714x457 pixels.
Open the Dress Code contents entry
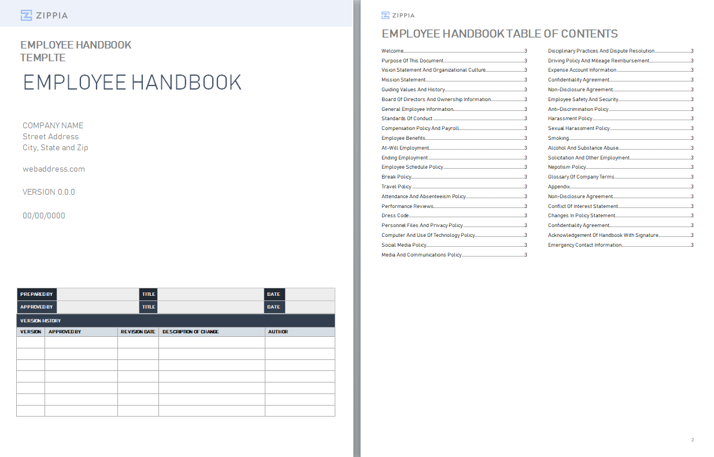tap(395, 216)
